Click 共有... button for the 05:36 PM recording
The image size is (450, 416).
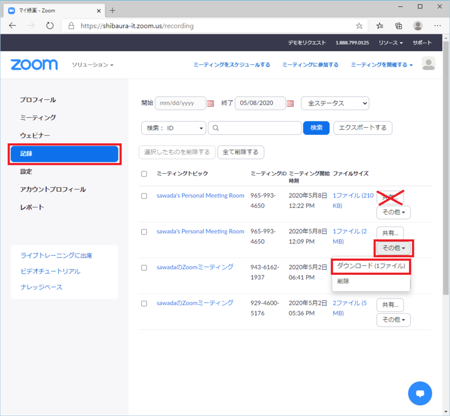click(x=390, y=305)
